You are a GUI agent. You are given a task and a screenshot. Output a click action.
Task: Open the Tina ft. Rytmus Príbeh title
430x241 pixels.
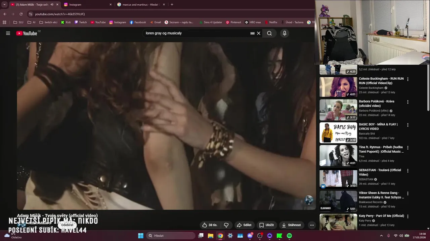381,149
